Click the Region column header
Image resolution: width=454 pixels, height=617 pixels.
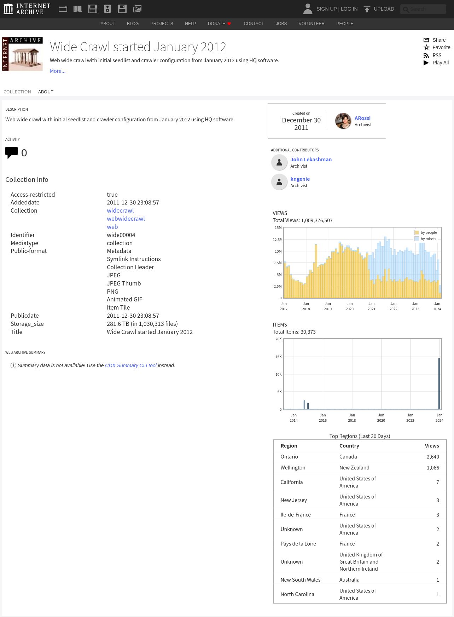coord(289,446)
